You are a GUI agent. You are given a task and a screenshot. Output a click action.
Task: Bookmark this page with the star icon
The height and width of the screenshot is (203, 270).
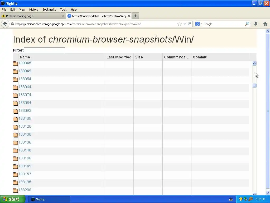(179, 24)
